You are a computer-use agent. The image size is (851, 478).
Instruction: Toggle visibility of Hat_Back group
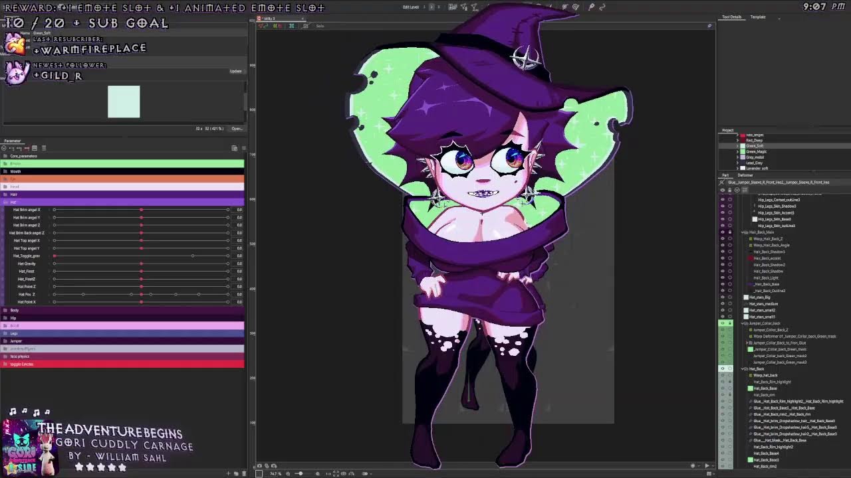[x=723, y=369]
